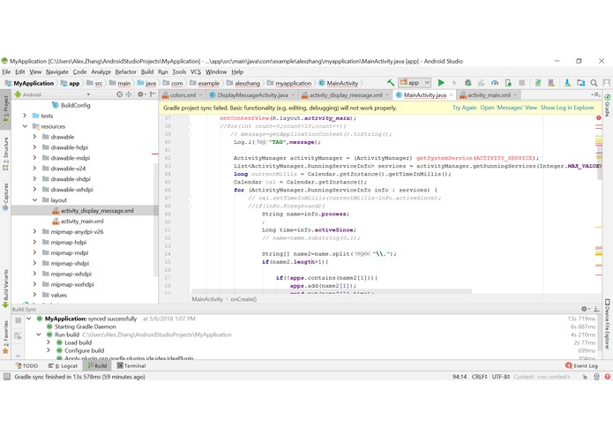Toggle the file lock icon in status bar
Image resolution: width=613 pixels, height=436 pixels.
point(585,377)
